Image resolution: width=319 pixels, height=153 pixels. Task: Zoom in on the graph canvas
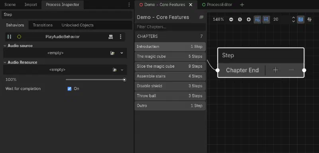[x=248, y=20]
